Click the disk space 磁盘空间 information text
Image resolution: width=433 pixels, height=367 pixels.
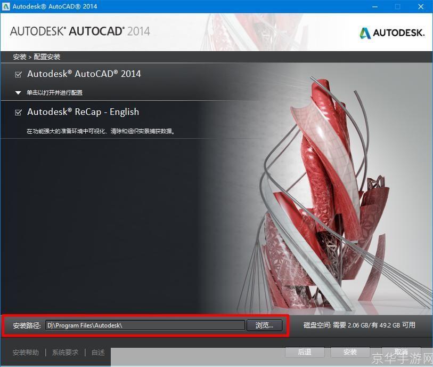coord(360,325)
